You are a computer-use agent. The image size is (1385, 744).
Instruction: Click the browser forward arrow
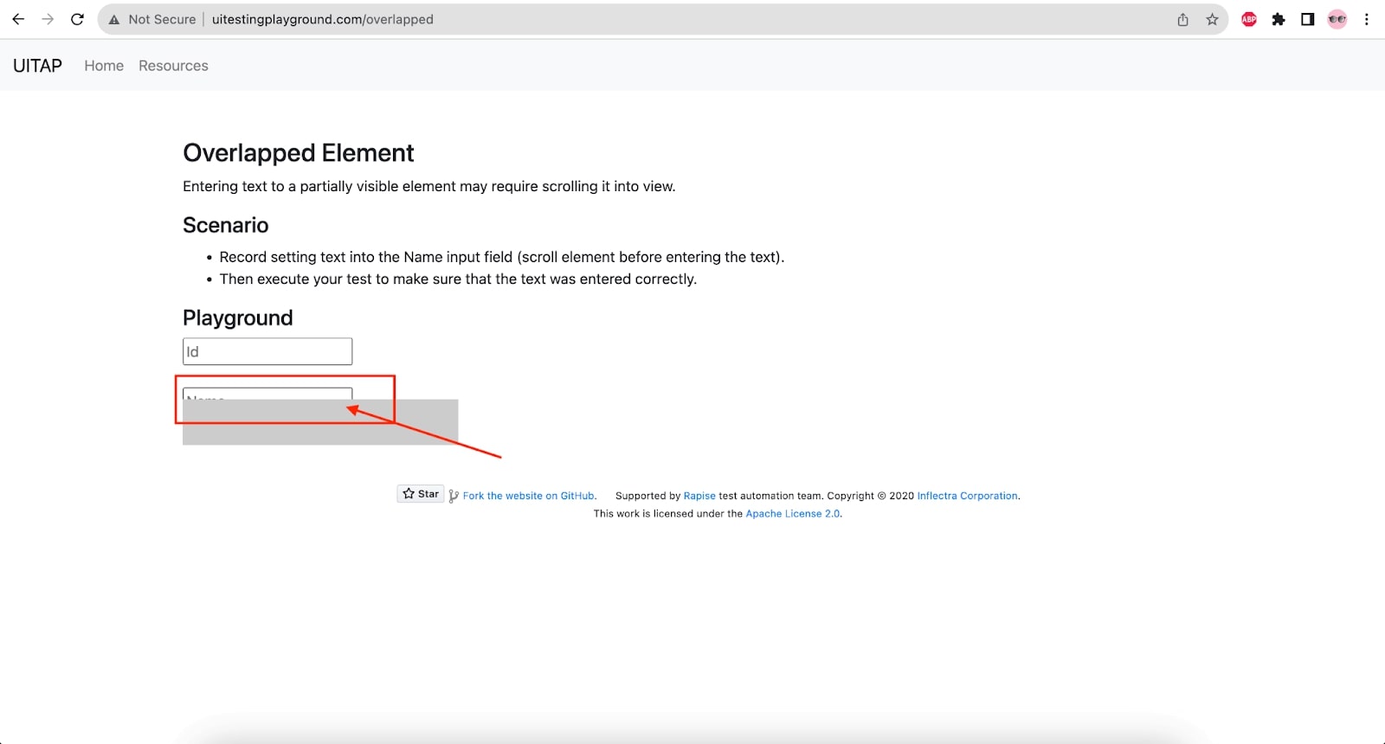[48, 18]
